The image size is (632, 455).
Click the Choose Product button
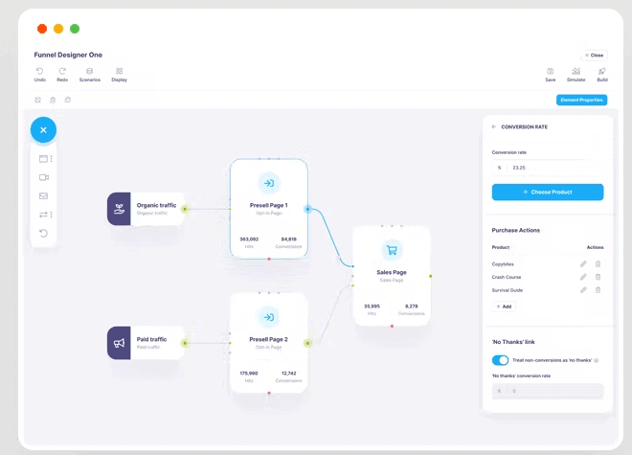[x=548, y=192]
